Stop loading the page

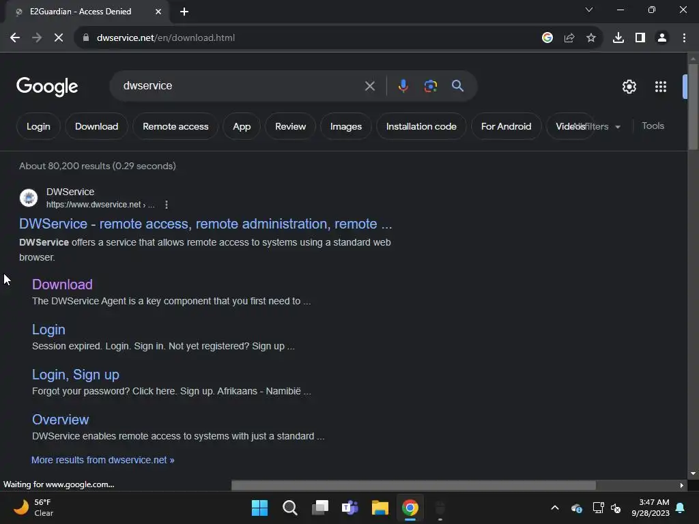pos(59,38)
